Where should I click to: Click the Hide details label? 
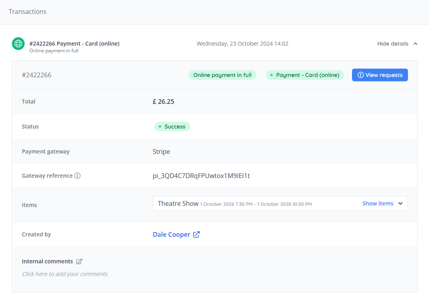coord(392,44)
